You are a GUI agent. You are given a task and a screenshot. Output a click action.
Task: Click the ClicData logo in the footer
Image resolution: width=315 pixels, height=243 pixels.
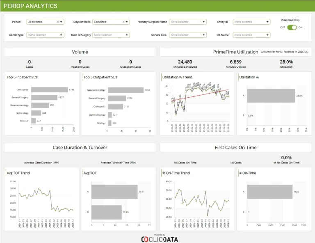coord(160,239)
